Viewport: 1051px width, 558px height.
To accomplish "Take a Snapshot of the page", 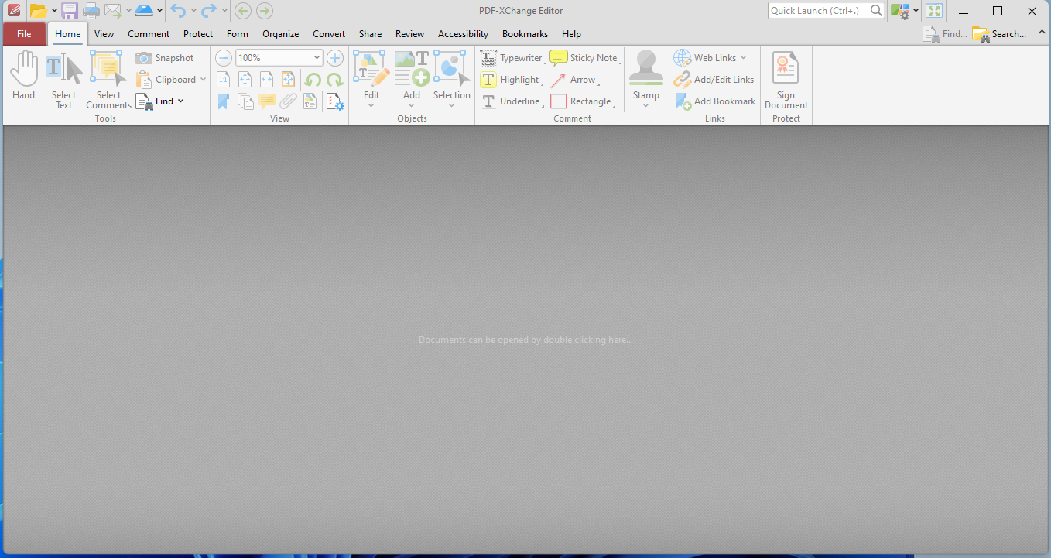I will coord(164,58).
